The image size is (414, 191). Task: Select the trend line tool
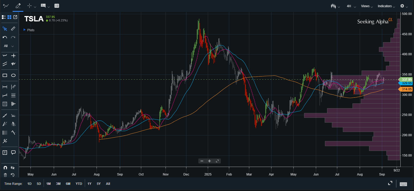point(5,64)
